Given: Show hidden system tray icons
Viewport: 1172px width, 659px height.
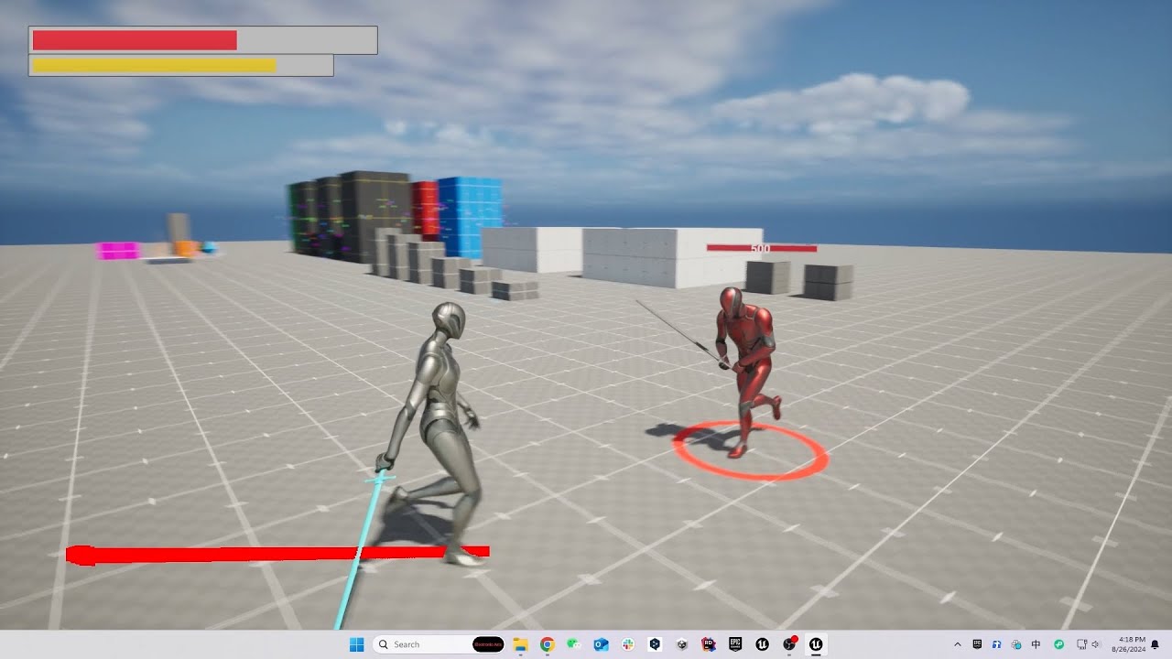Looking at the screenshot, I should click(x=958, y=644).
